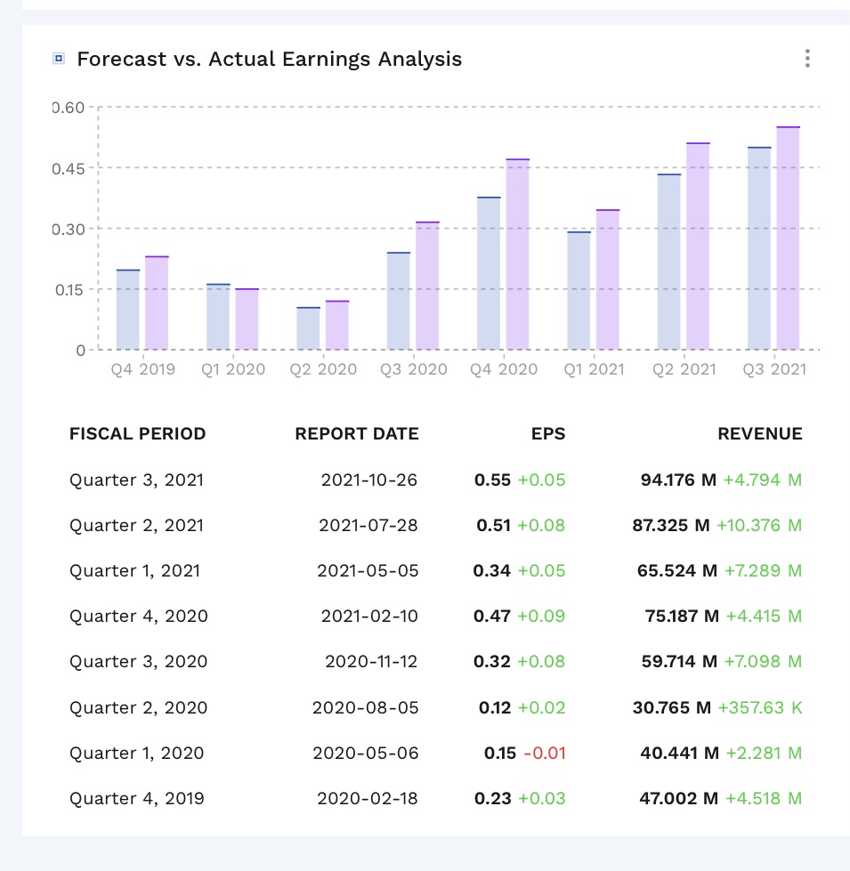Screen dimensions: 850x871
Task: Click the REVENUE column header
Action: pyautogui.click(x=759, y=434)
